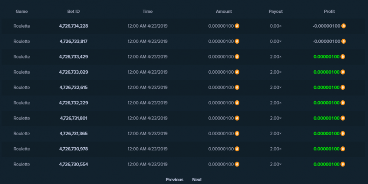Click Bitcoin icon in Profit of bet 4,726,730,978
The image size is (368, 184).
343,149
